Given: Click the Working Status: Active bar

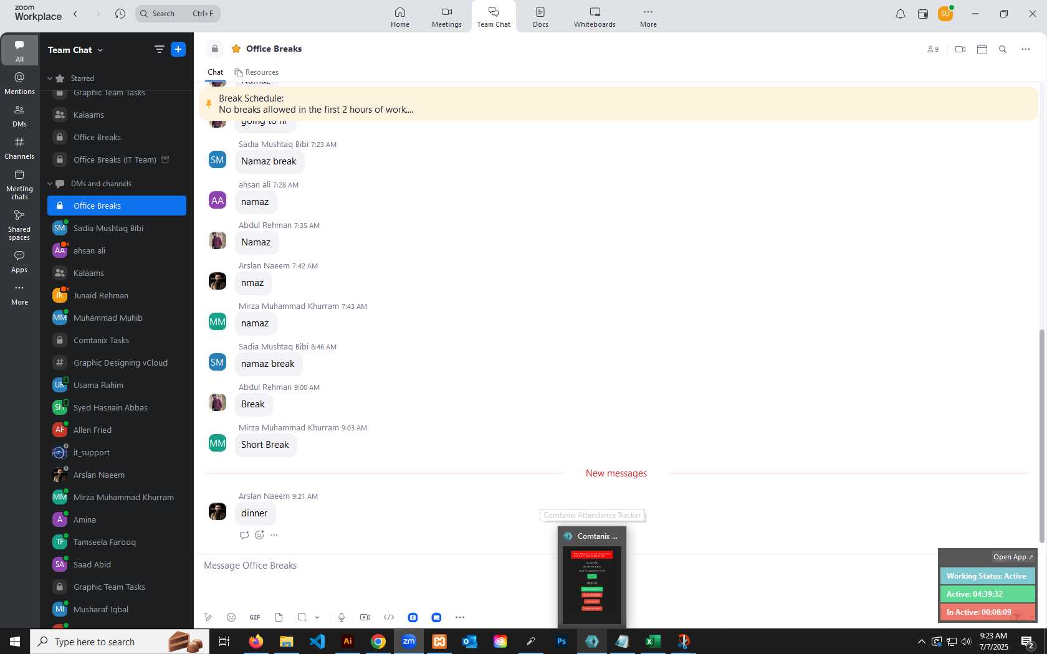Looking at the screenshot, I should click(987, 576).
